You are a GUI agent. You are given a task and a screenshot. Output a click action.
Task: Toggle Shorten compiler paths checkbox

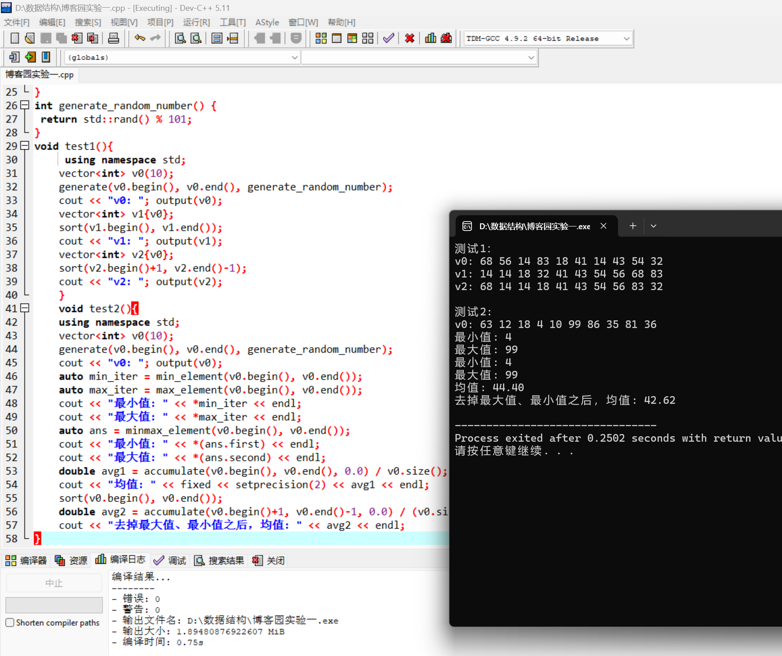click(10, 623)
